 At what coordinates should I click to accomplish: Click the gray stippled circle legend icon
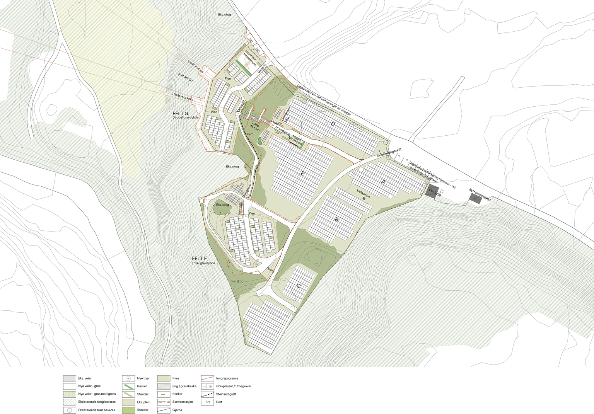[x=70, y=410]
